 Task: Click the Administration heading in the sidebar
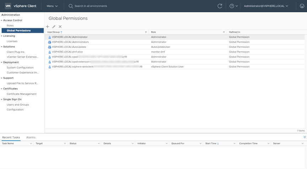click(x=11, y=15)
